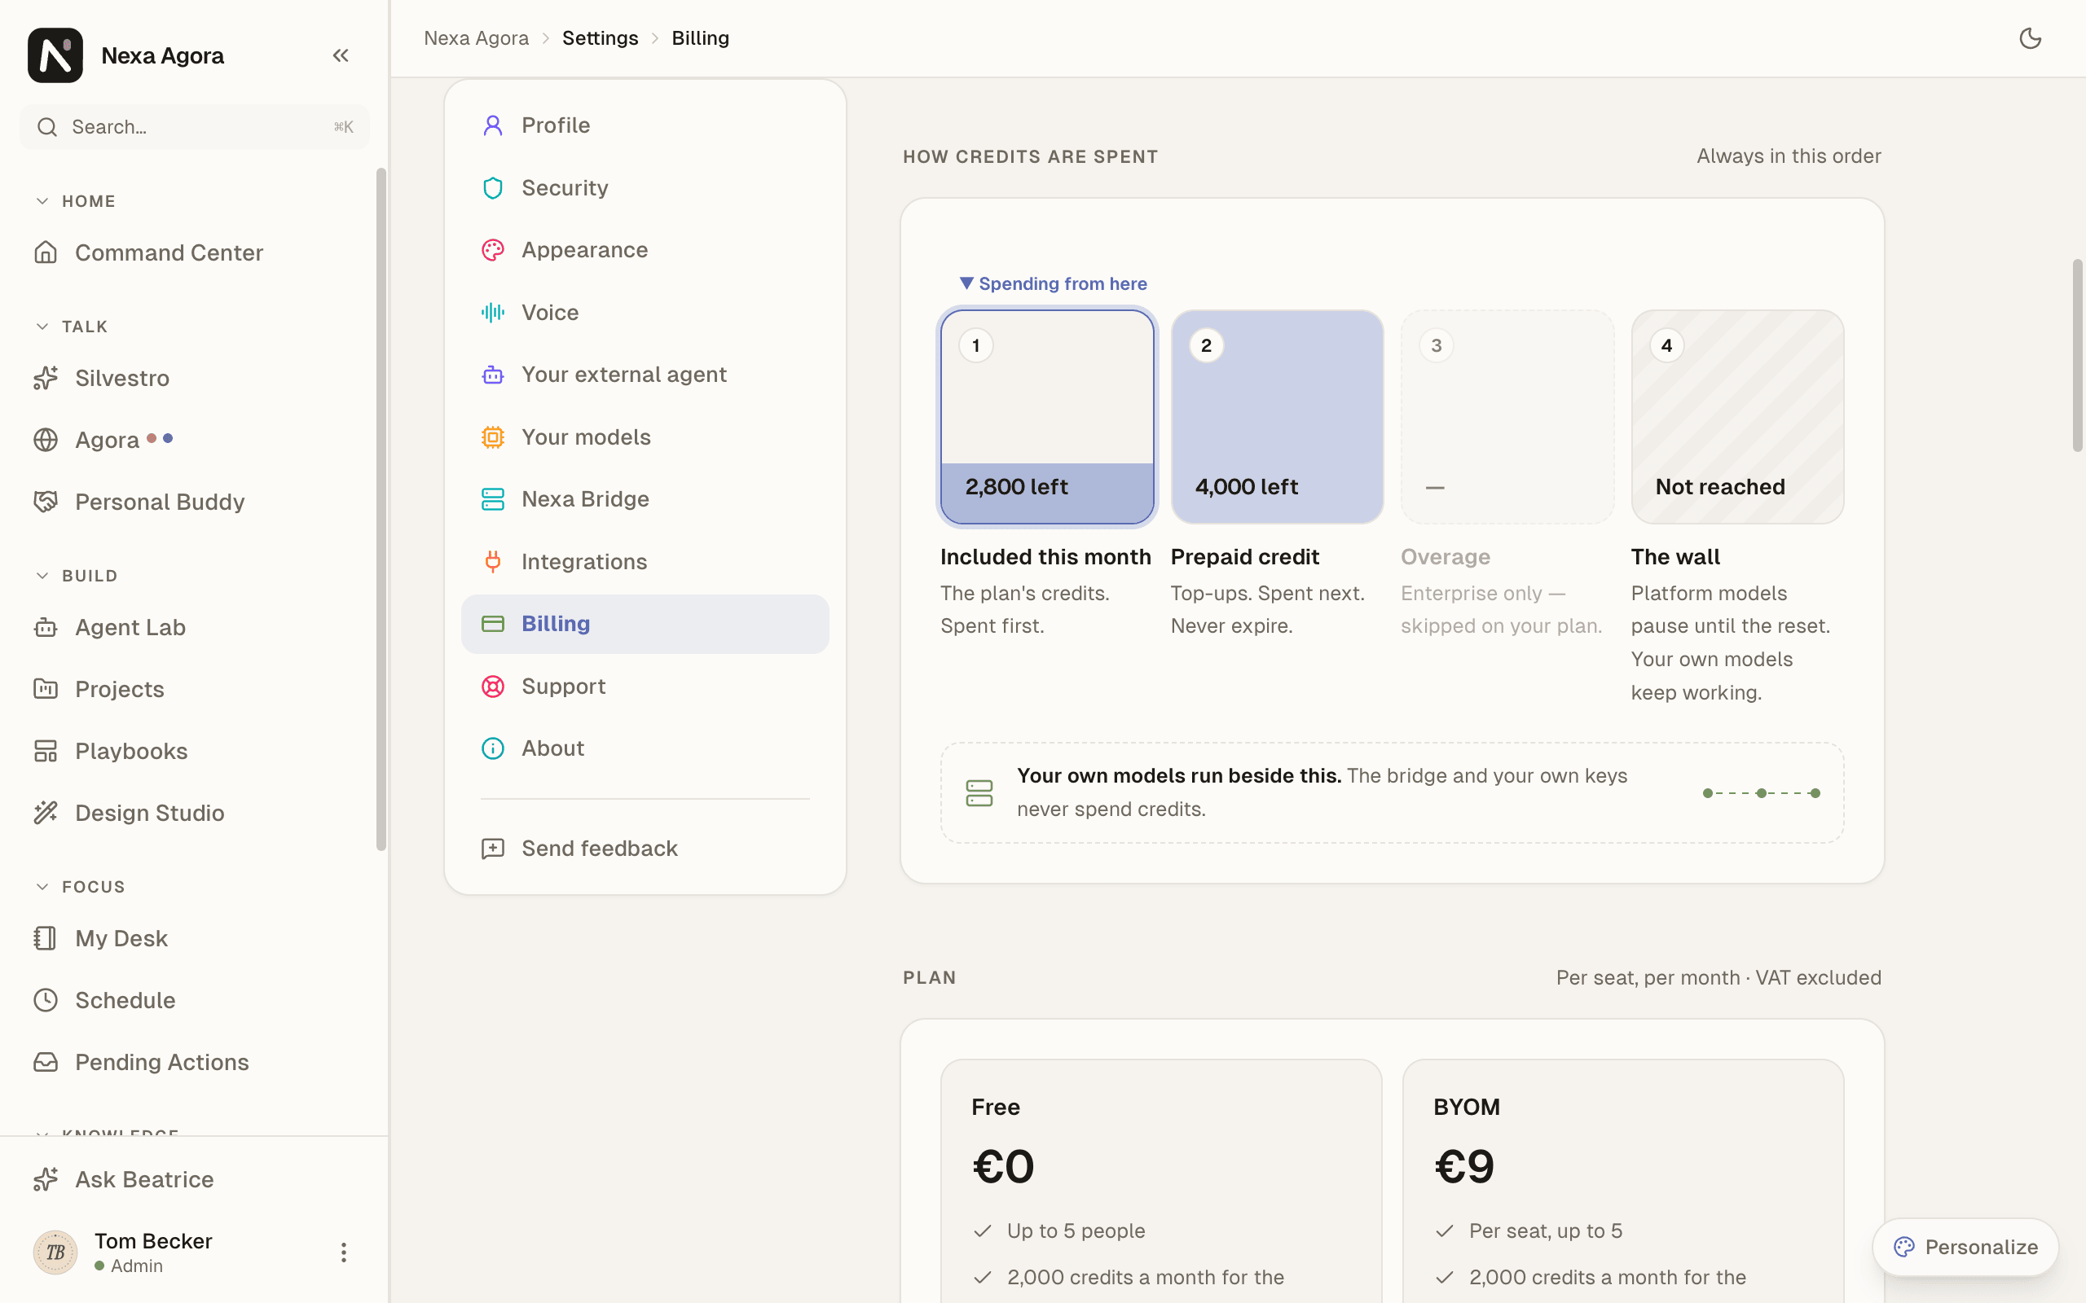Click the Playbooks layout icon
Viewport: 2086px width, 1303px height.
[x=46, y=751]
